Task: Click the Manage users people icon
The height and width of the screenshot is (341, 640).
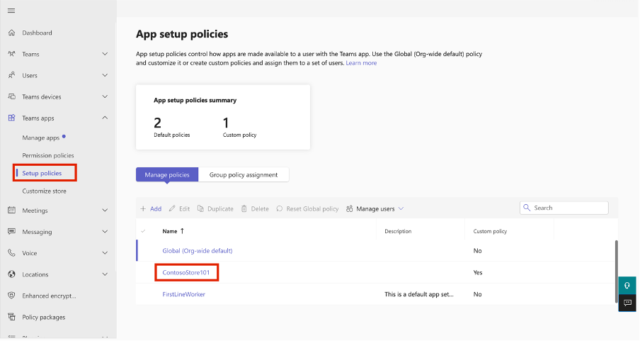Action: (350, 208)
